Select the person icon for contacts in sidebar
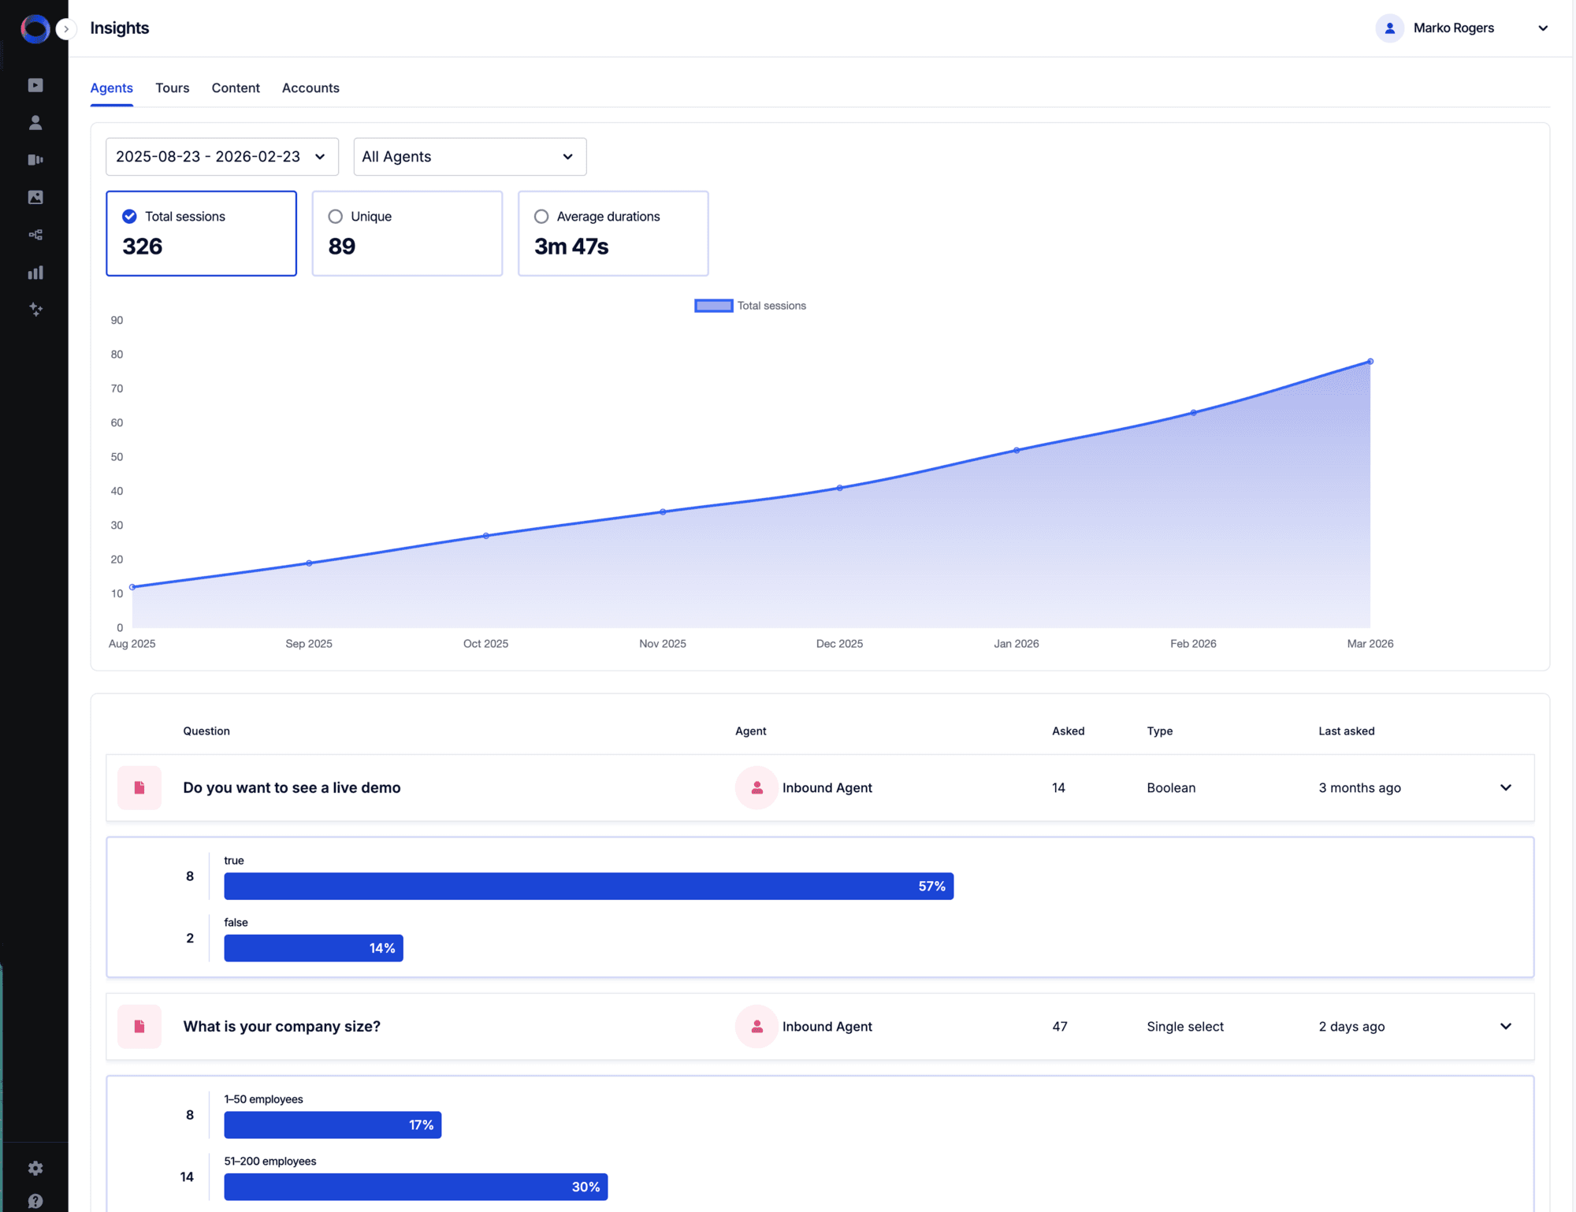The image size is (1576, 1212). tap(35, 122)
